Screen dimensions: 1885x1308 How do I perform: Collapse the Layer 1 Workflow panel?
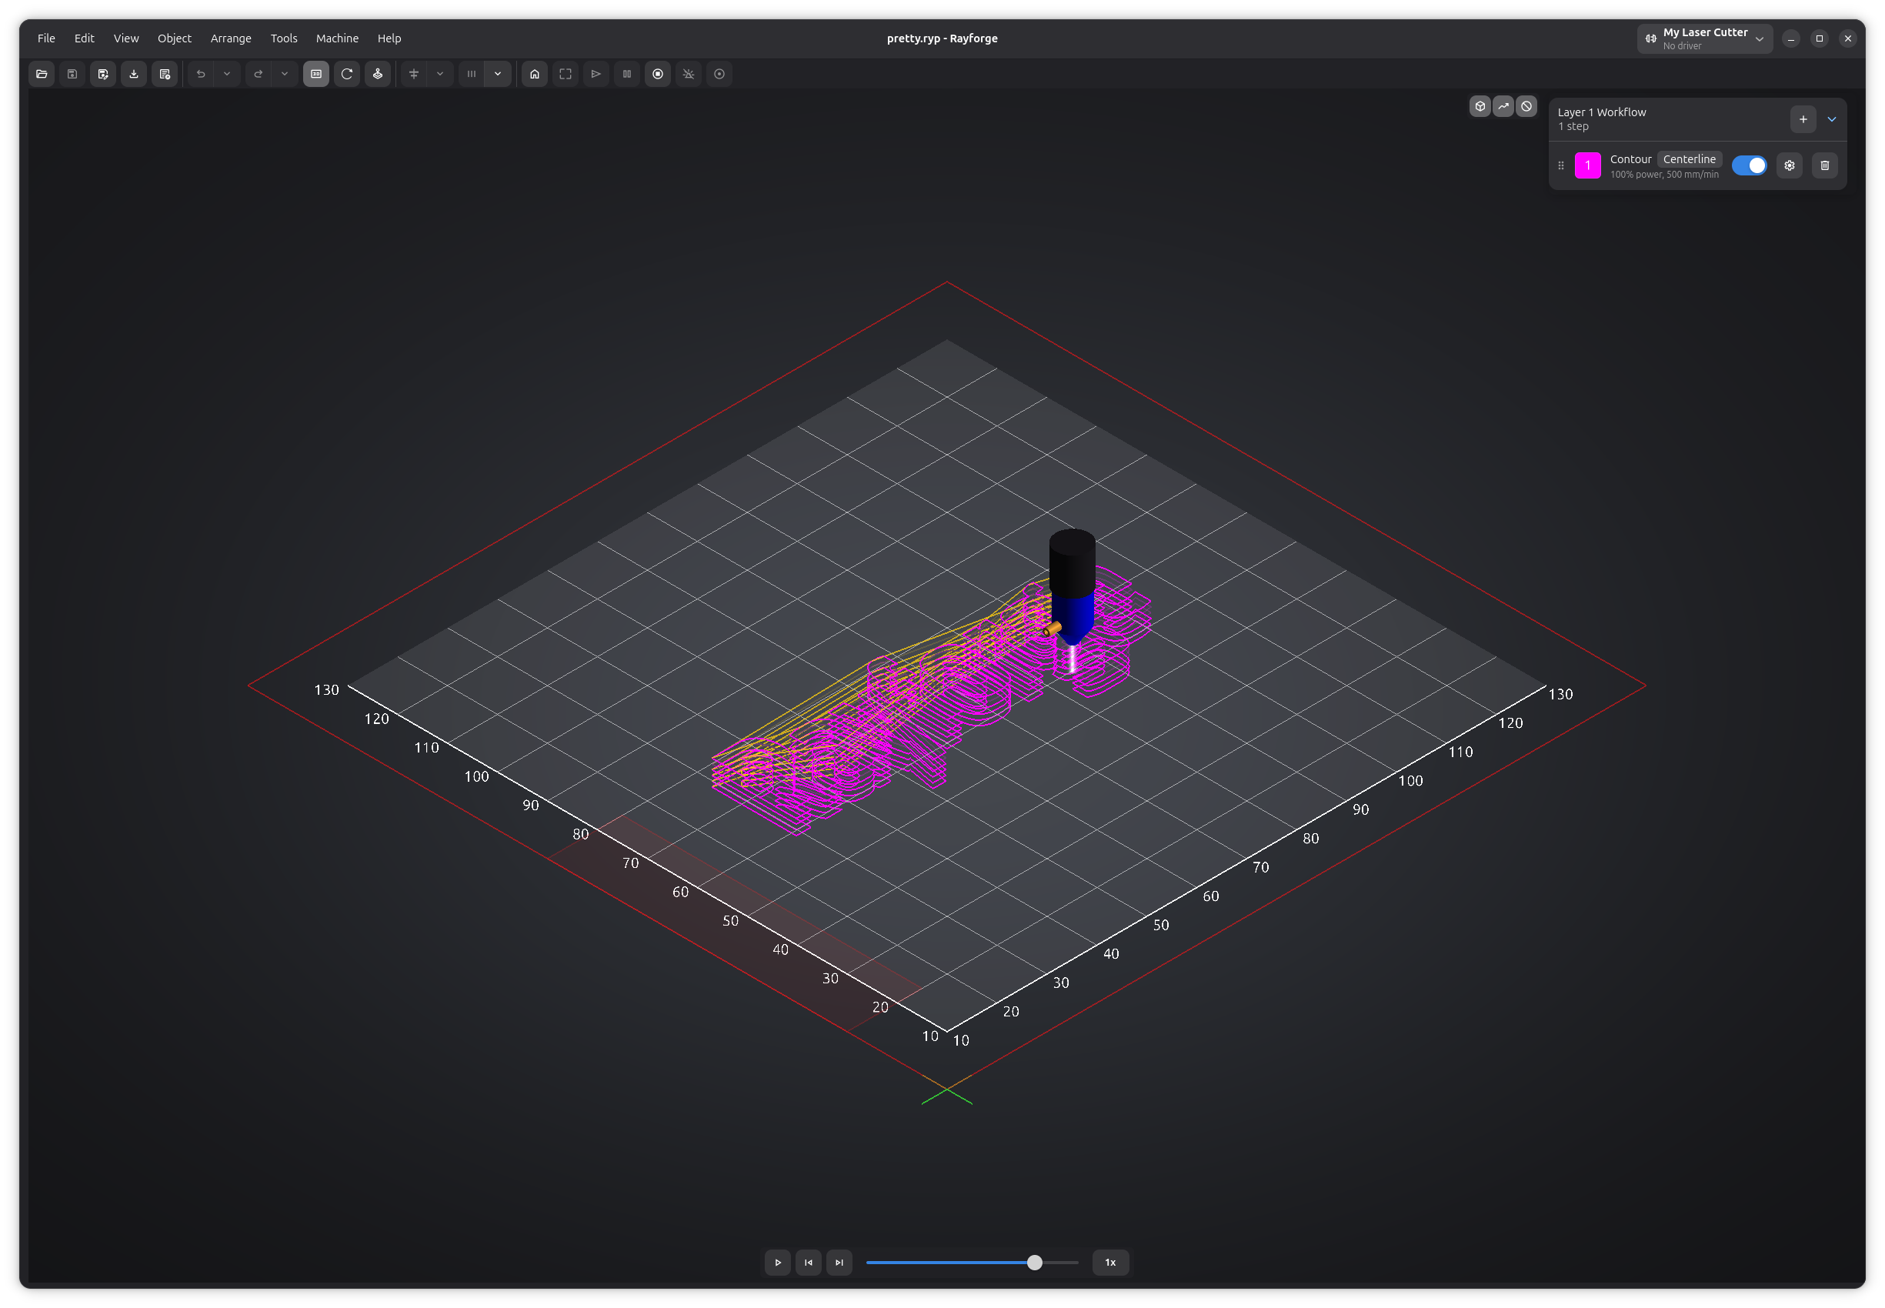click(1831, 118)
